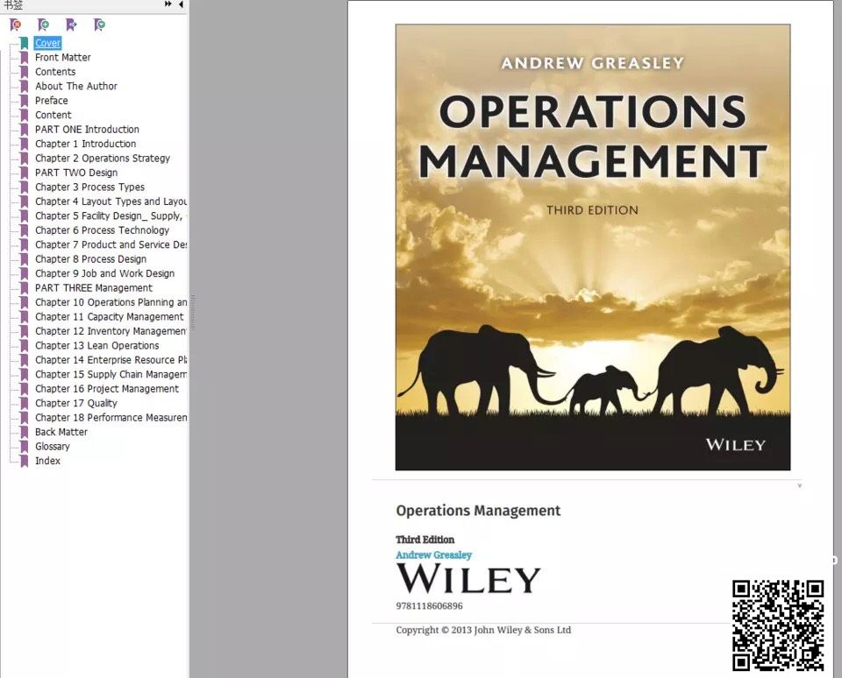Click the green bookmark icon beside Cover
This screenshot has height=678, width=842.
(x=24, y=43)
